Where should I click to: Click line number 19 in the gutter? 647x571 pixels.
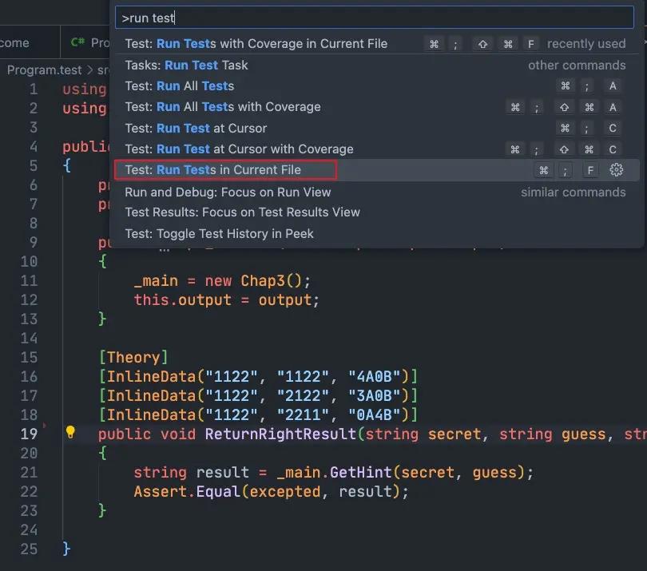(x=29, y=434)
